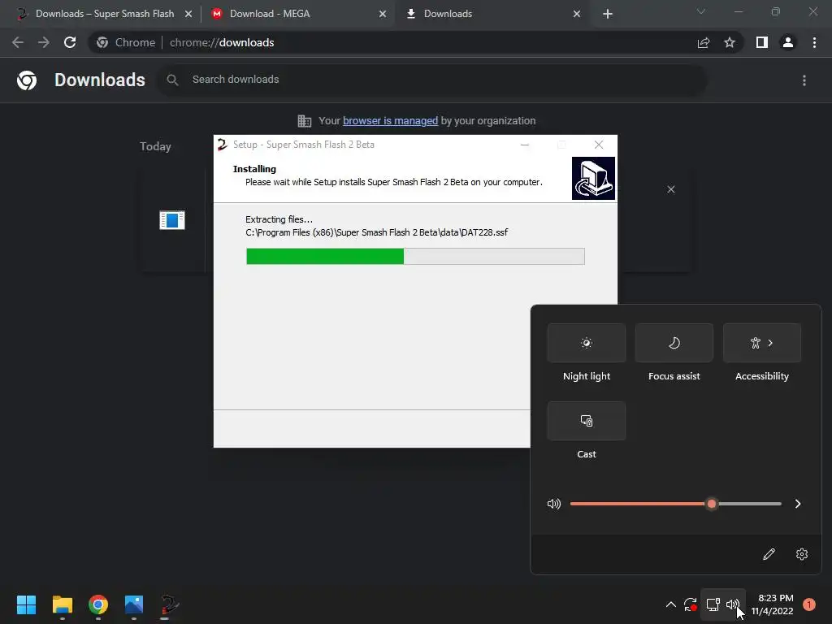Edit quick settings with the pencil icon
This screenshot has width=832, height=624.
coord(769,554)
